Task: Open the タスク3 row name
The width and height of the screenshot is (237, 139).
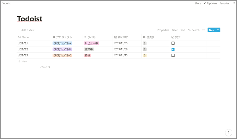Action: (23, 55)
